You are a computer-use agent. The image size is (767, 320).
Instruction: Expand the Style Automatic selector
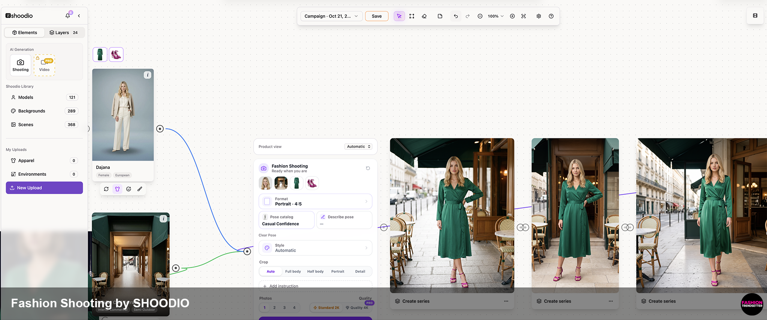tap(315, 248)
